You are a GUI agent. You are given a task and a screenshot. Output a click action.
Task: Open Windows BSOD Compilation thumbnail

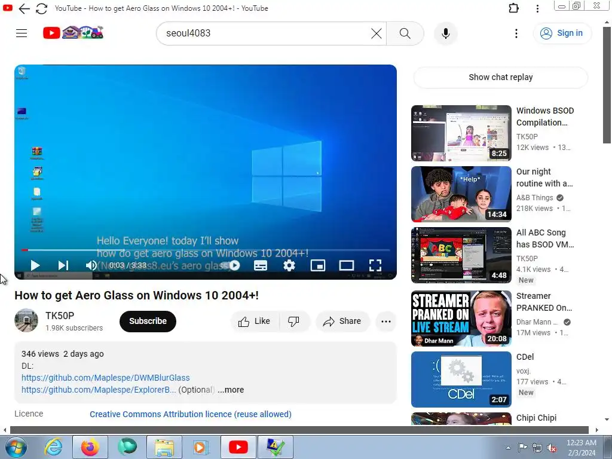pyautogui.click(x=461, y=133)
